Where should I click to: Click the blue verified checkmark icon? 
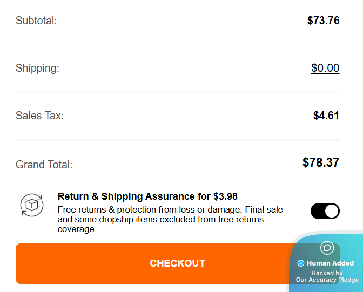click(301, 263)
